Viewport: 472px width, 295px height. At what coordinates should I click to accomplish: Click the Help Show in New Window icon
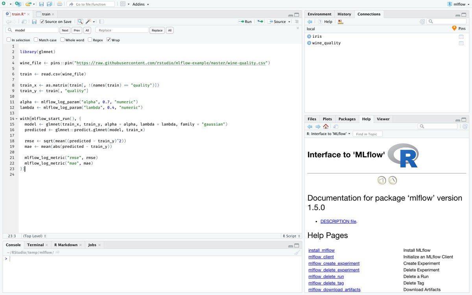[x=336, y=127]
